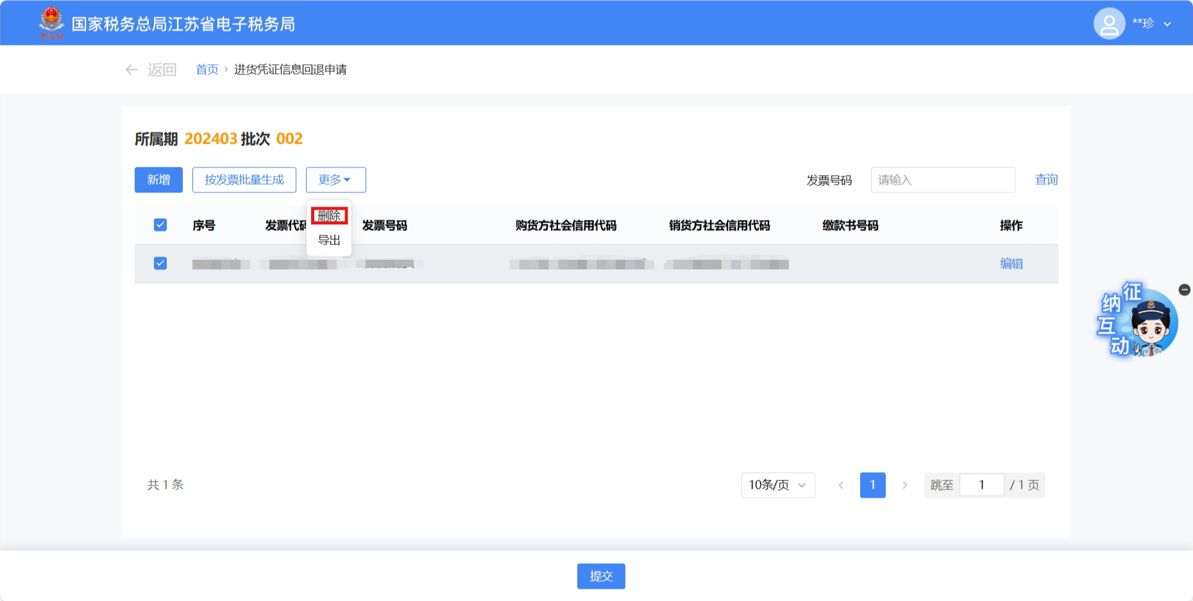Focus the 发票号码 search input field

click(942, 180)
